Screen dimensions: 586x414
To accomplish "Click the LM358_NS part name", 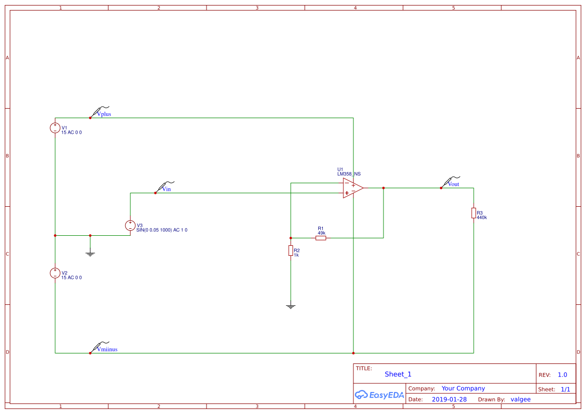I will (x=349, y=174).
